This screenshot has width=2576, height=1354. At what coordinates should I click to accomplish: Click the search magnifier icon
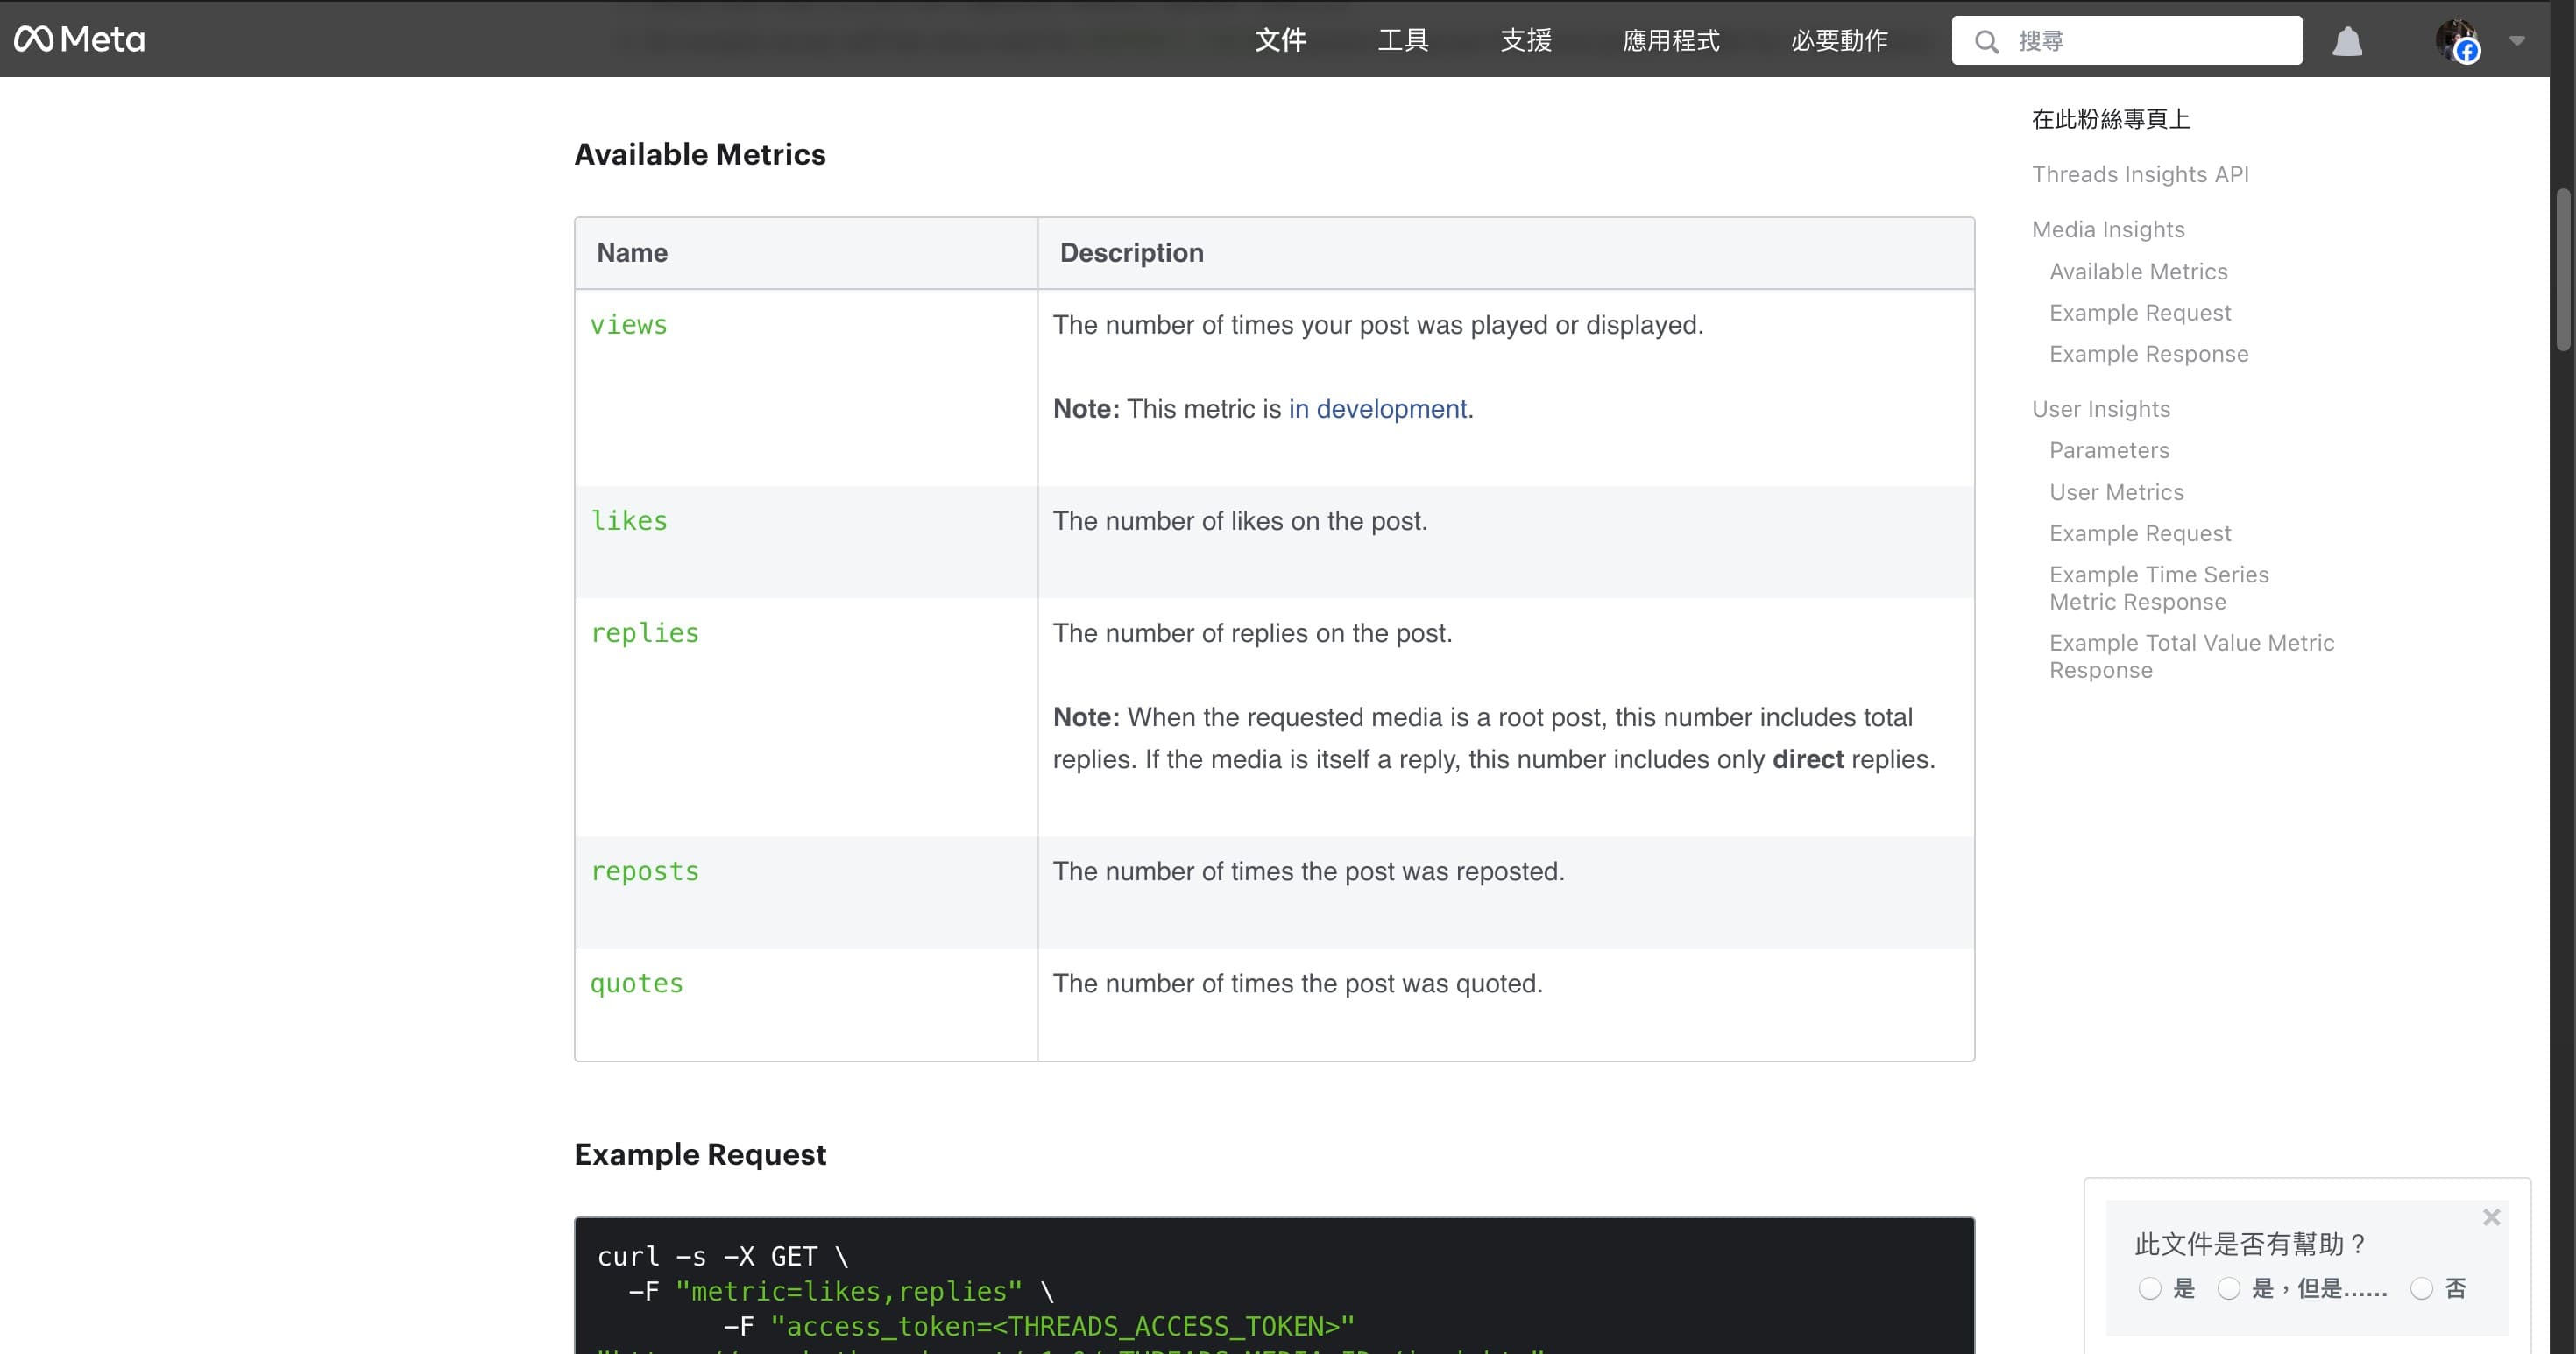coord(1987,41)
